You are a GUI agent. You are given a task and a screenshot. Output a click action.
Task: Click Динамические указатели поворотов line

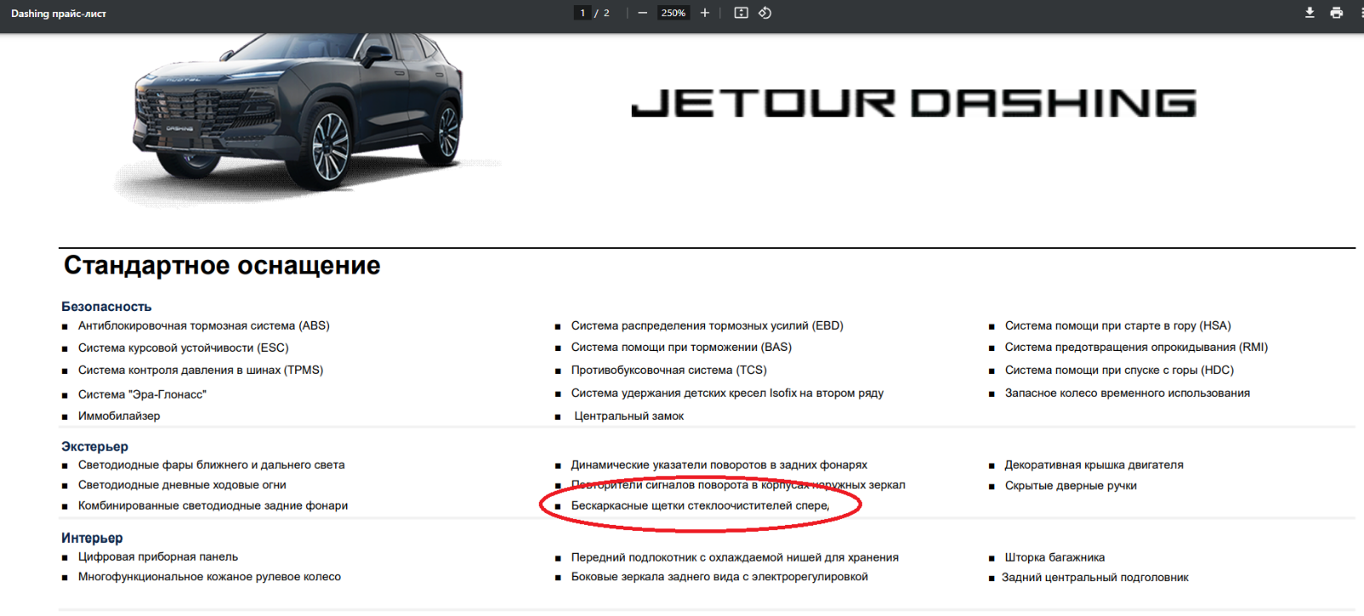tap(719, 464)
